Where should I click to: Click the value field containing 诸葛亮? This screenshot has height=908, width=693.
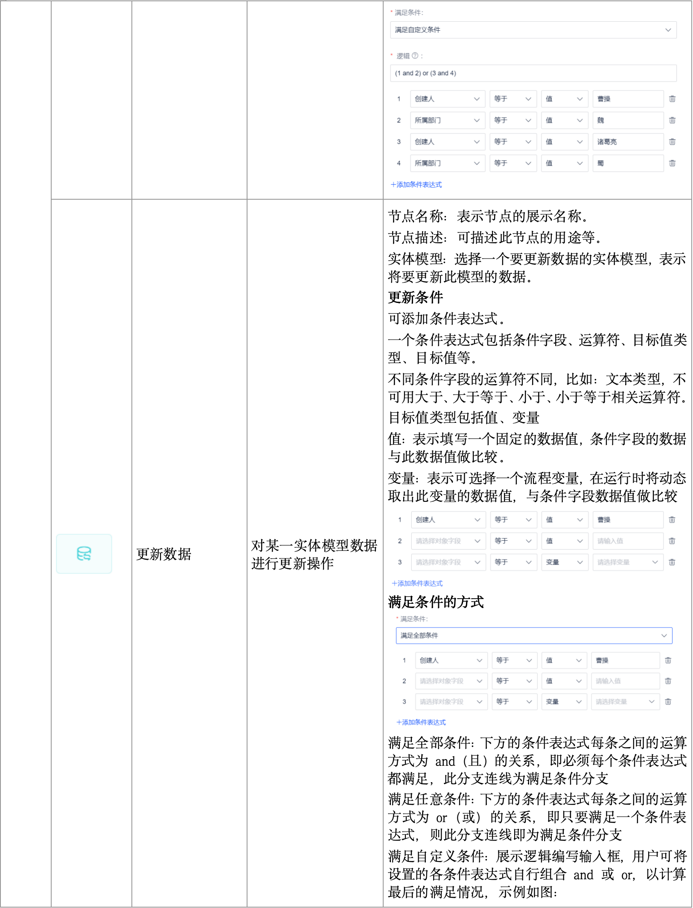(628, 142)
